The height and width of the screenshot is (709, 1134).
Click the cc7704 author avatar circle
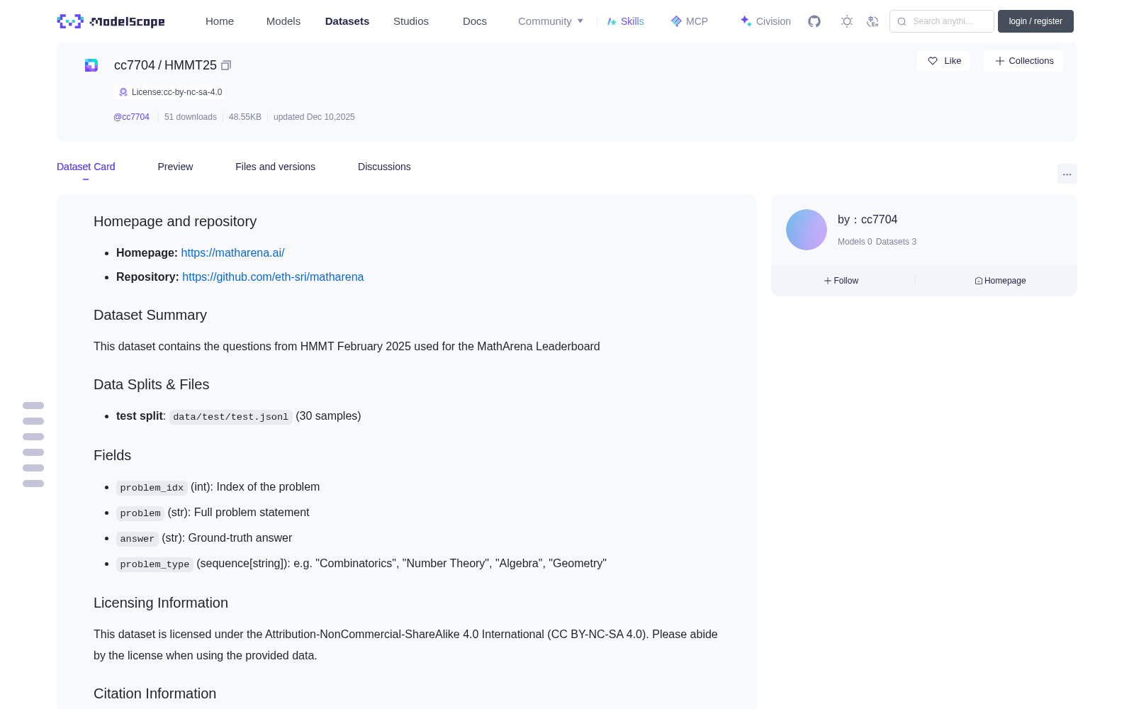click(807, 230)
